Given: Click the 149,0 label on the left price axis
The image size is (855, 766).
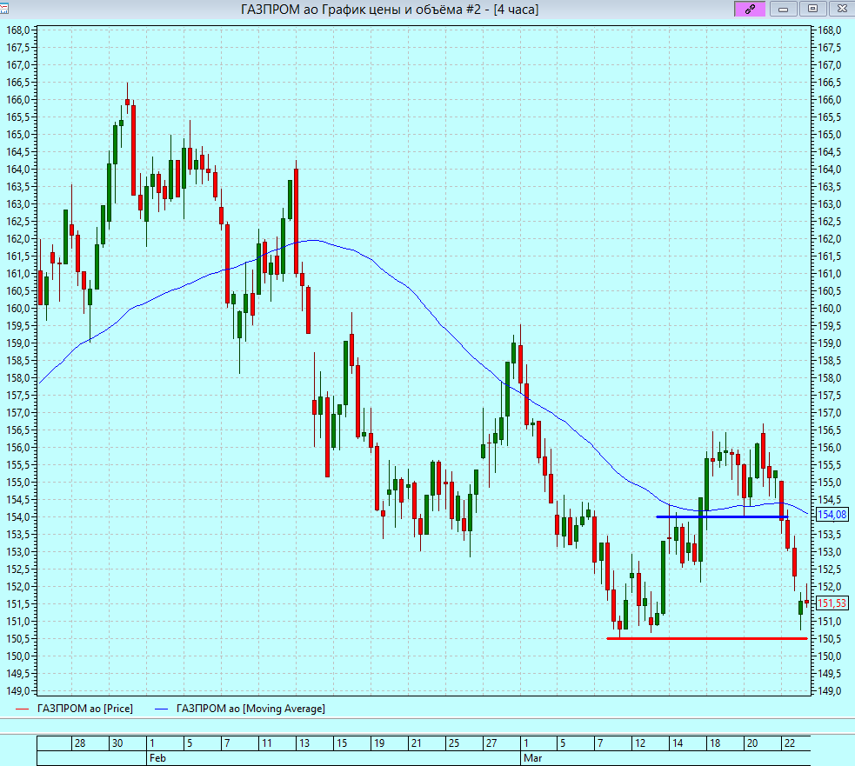Looking at the screenshot, I should pyautogui.click(x=18, y=690).
